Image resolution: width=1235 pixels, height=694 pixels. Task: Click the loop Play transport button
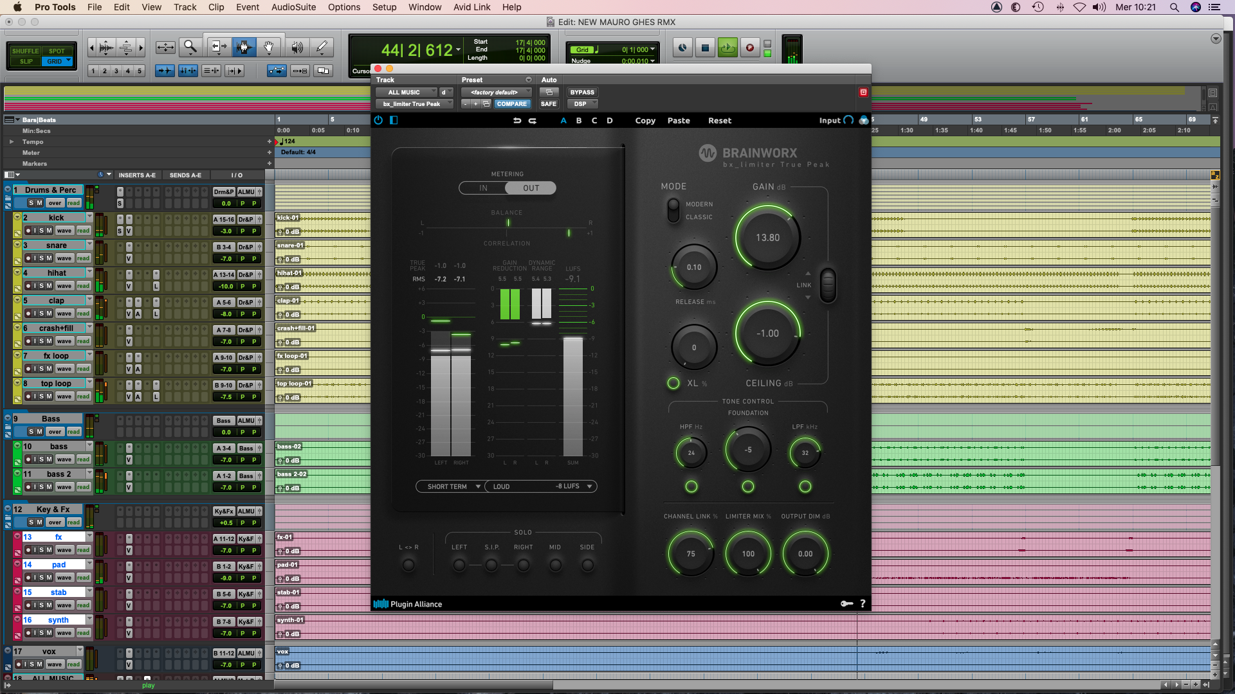click(x=727, y=48)
